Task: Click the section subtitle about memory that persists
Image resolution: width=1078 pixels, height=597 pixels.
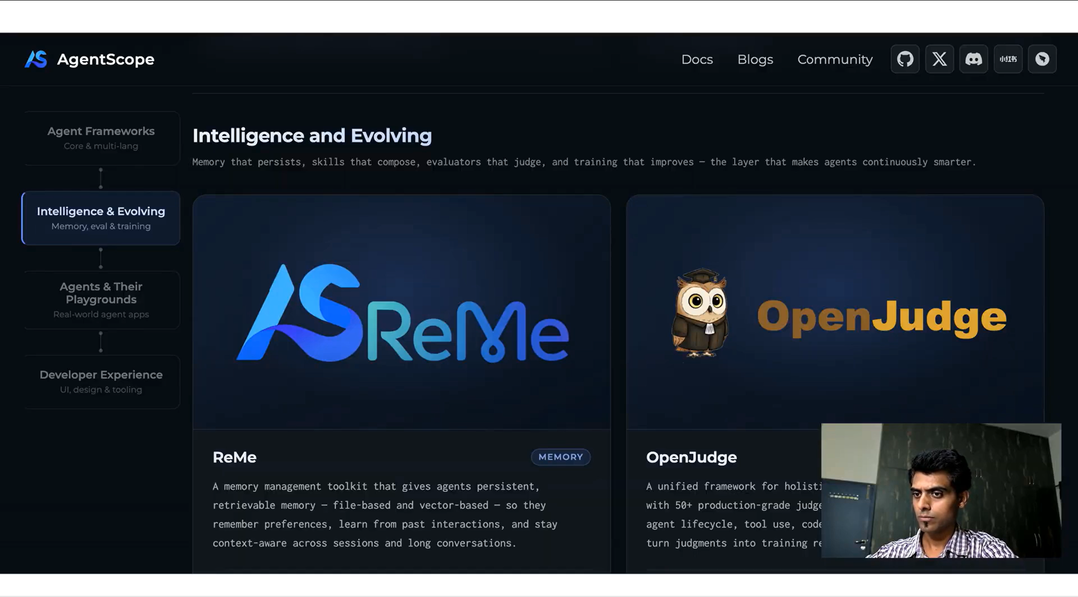Action: click(x=584, y=162)
